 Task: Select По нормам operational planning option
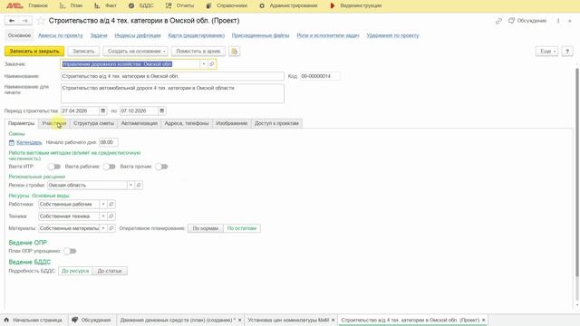click(x=206, y=228)
